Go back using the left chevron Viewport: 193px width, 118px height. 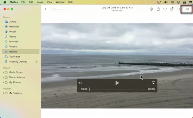click(x=46, y=9)
